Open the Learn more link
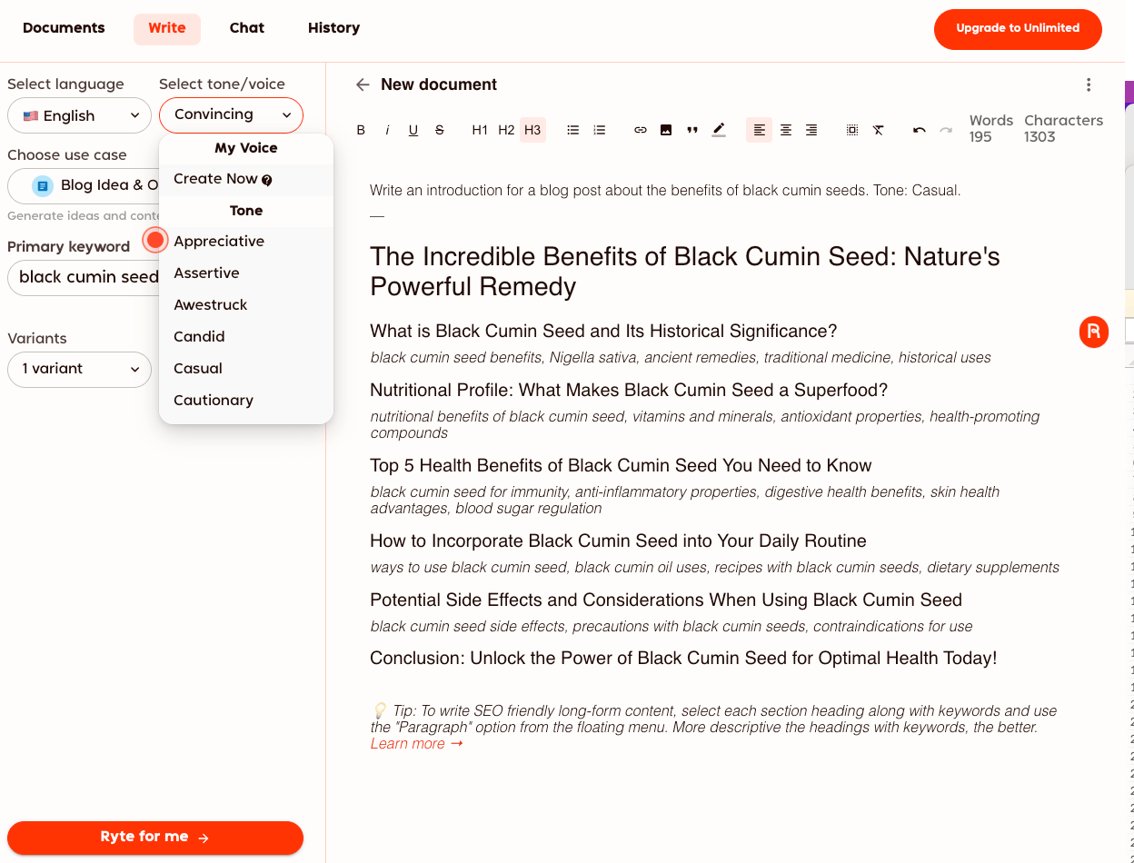The image size is (1134, 863). click(x=416, y=744)
